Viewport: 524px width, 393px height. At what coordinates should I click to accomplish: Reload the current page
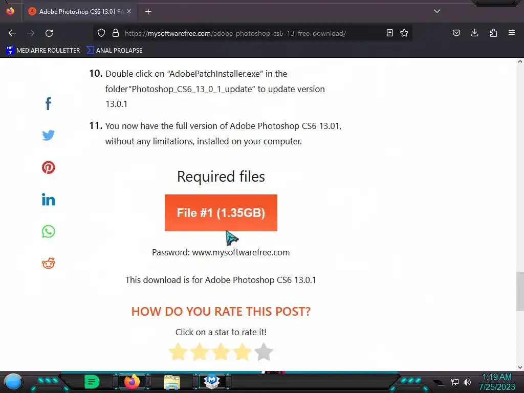coord(49,33)
